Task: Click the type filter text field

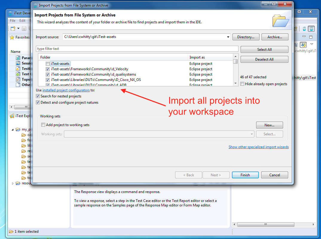Action: [x=137, y=49]
